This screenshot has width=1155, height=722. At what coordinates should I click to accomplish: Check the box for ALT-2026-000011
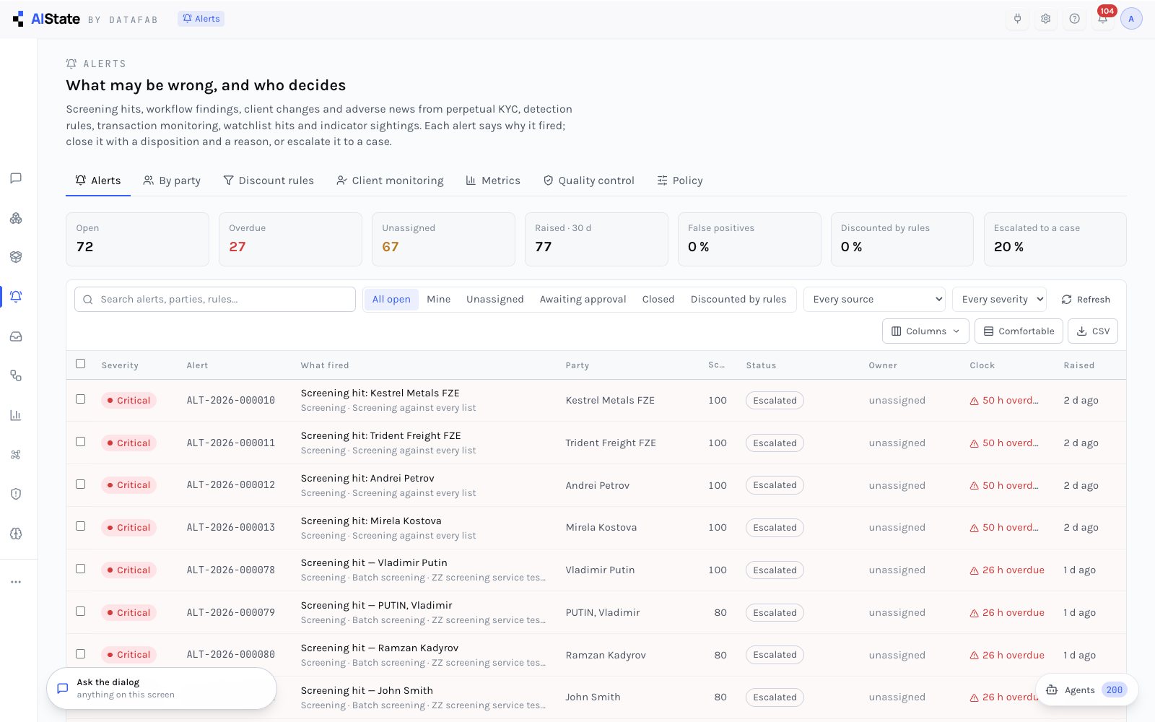tap(80, 442)
